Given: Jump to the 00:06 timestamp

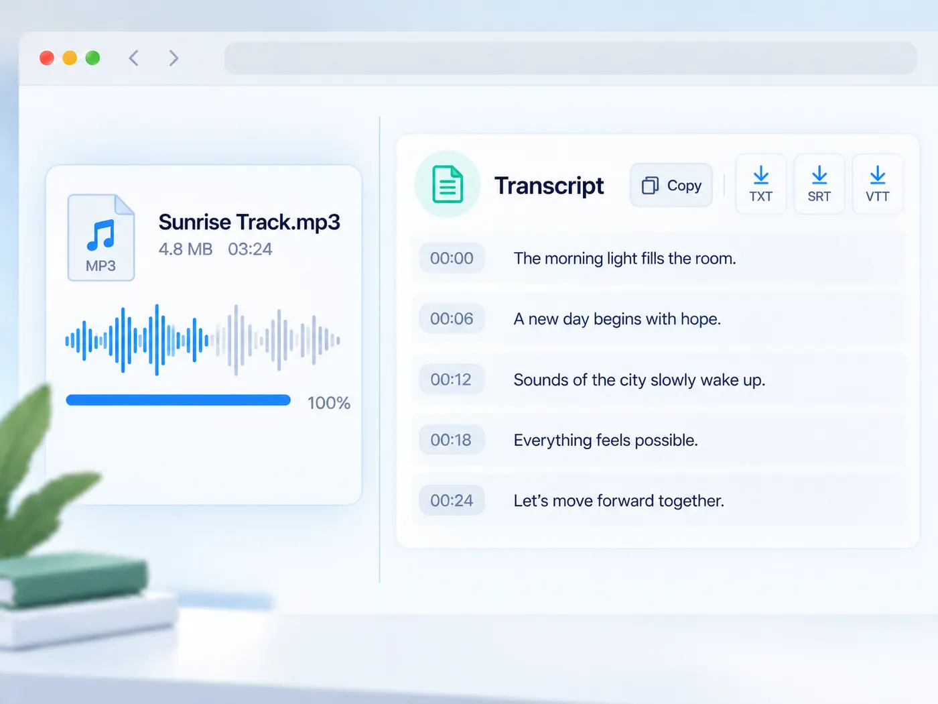Looking at the screenshot, I should [452, 318].
